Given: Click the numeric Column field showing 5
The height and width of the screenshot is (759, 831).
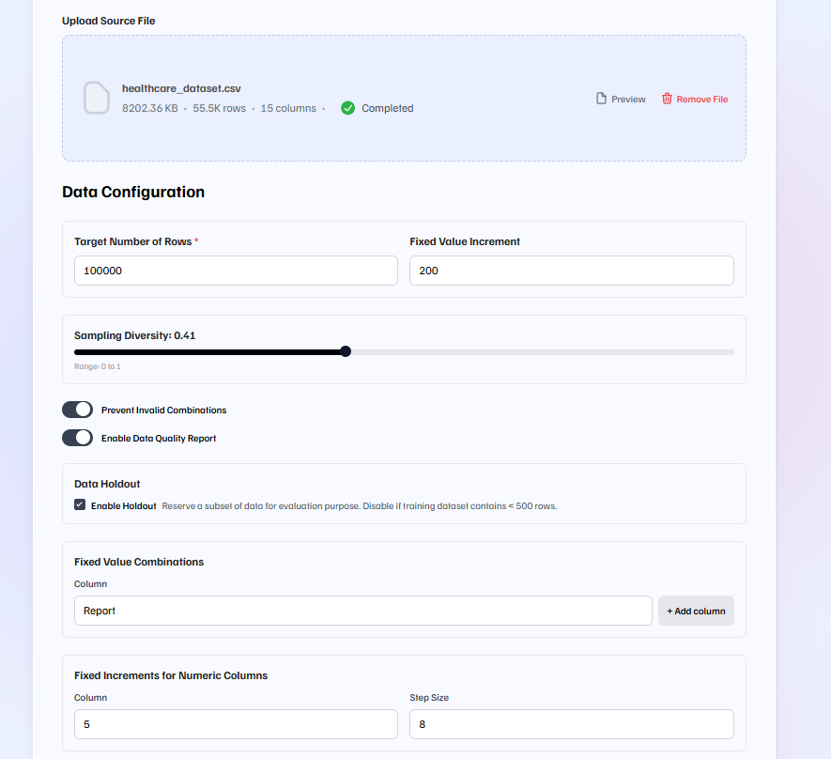Looking at the screenshot, I should [236, 724].
